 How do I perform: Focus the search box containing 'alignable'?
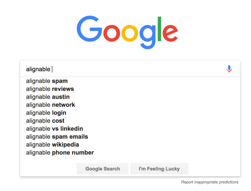(x=124, y=69)
